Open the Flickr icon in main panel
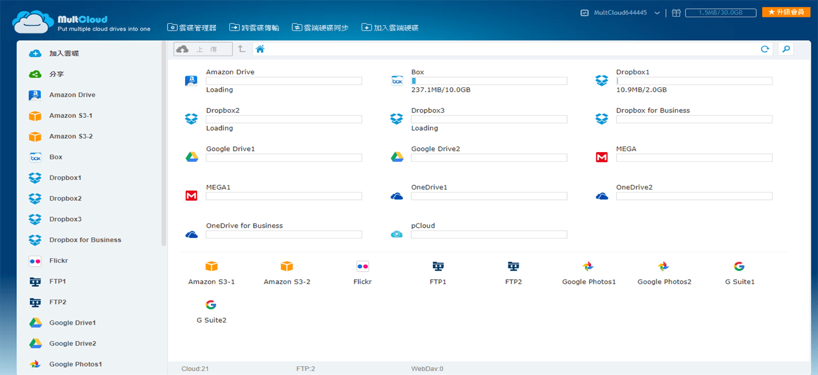 point(362,267)
